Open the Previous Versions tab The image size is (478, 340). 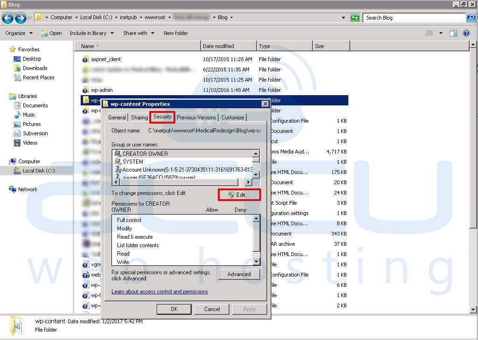click(x=196, y=118)
